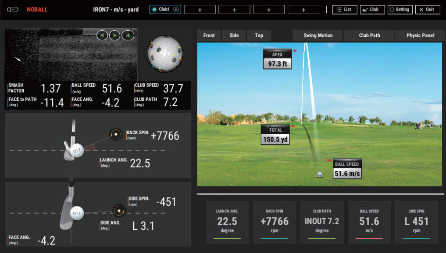446x253 pixels.
Task: Click the frame step-backward playback button
Action: [102, 36]
